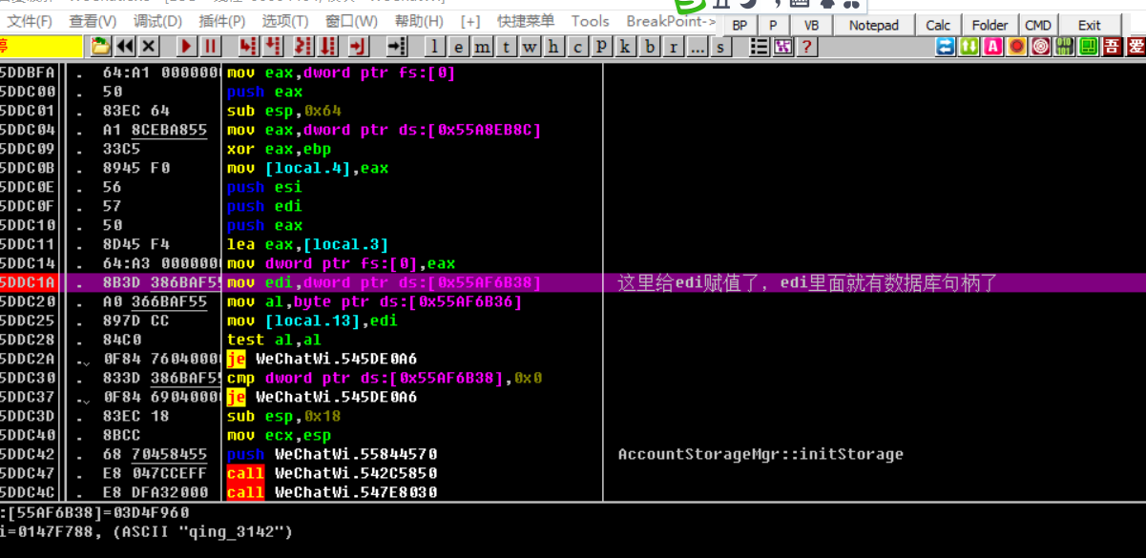Open the 调试(D) menu

[x=157, y=21]
